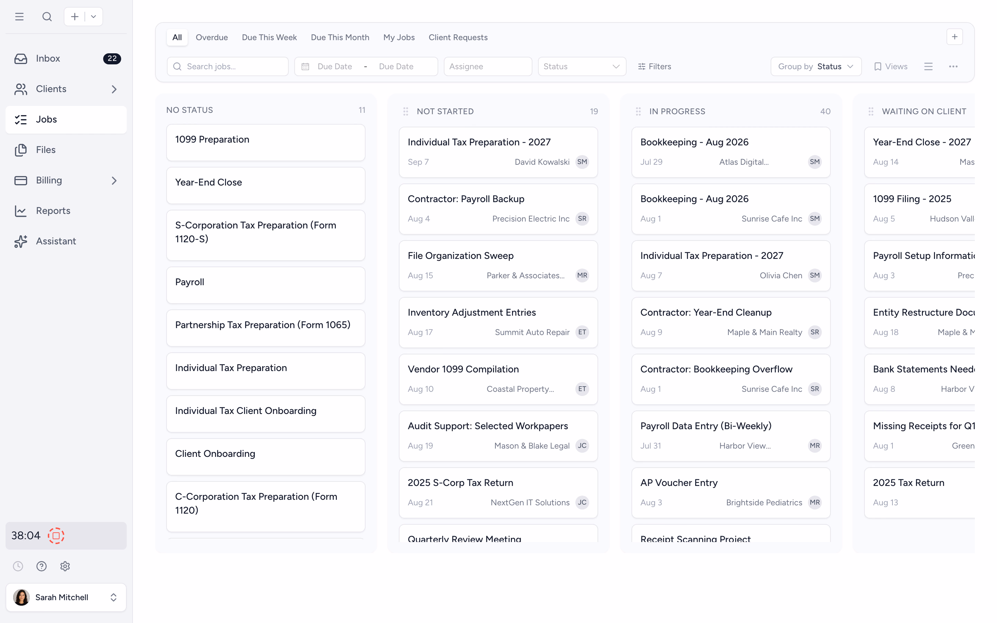Open Reports section
Image resolution: width=997 pixels, height=623 pixels.
66,211
